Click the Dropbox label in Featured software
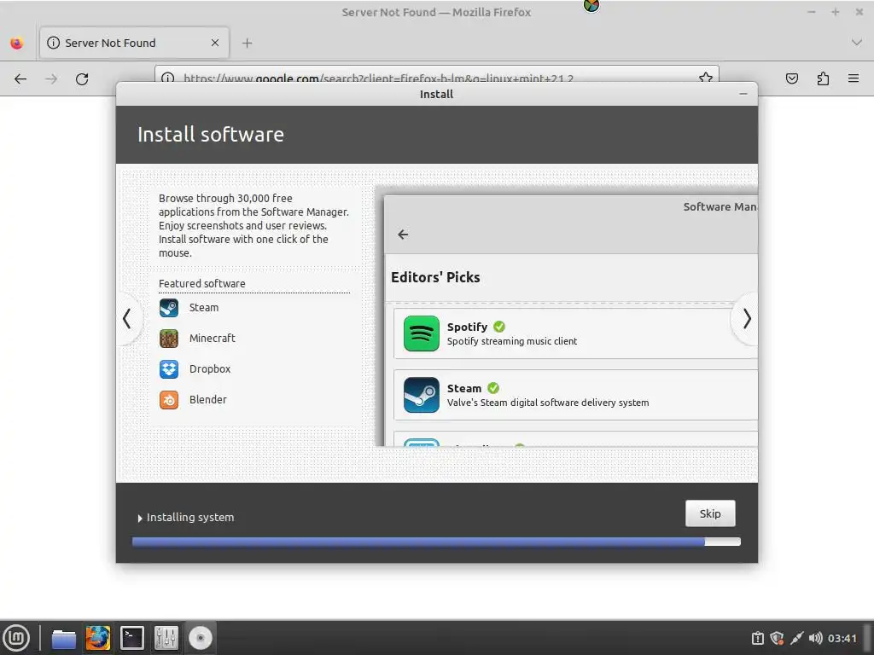874x655 pixels. [210, 368]
